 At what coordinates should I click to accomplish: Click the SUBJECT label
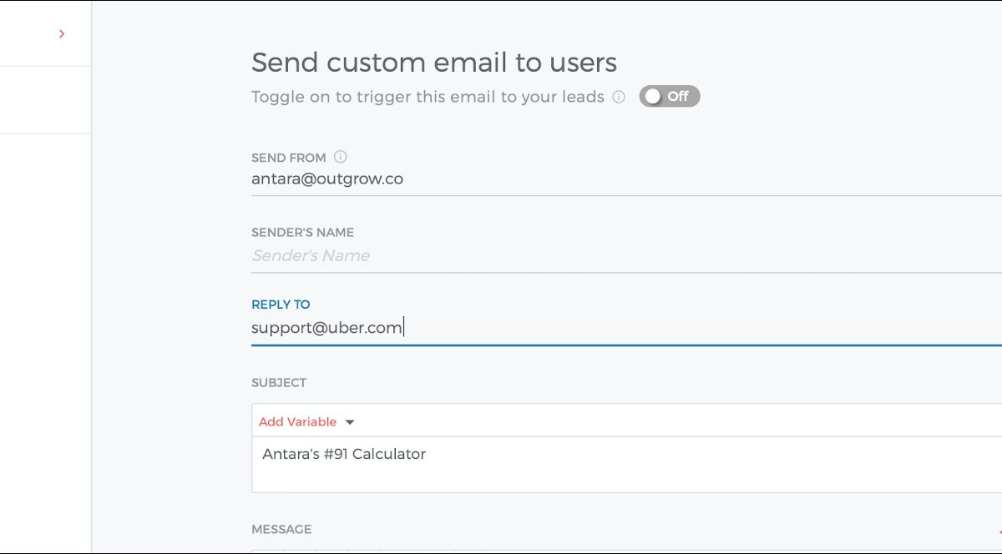tap(279, 383)
